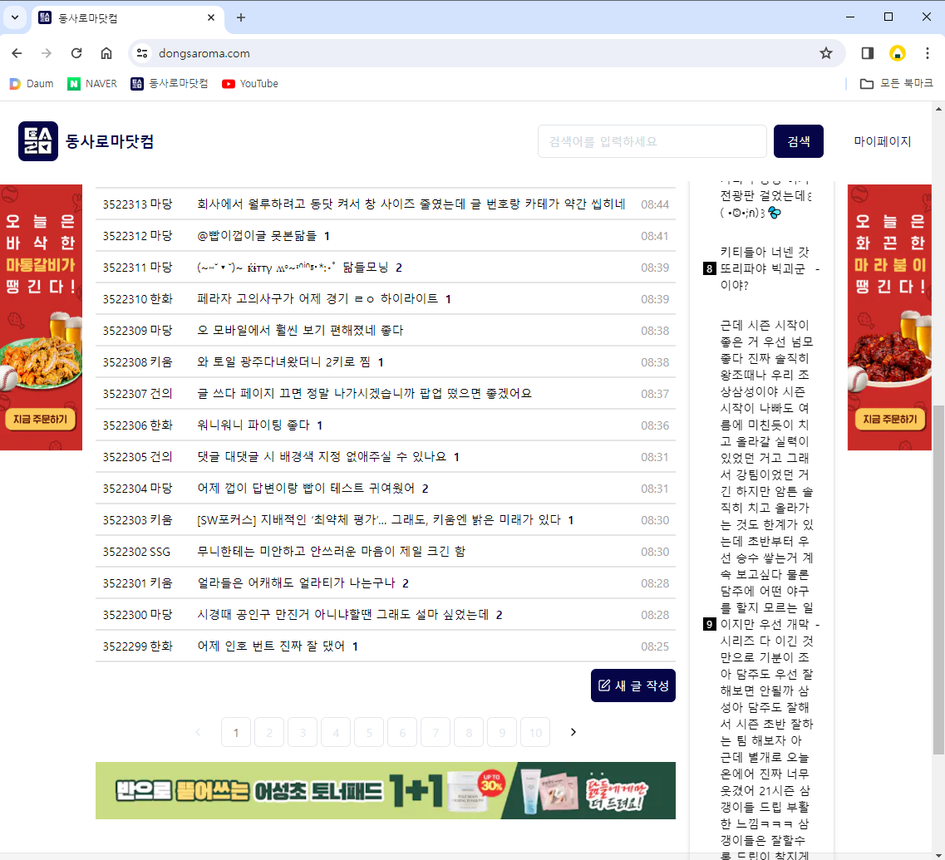
Task: Go to next pagination page arrow
Action: pyautogui.click(x=573, y=732)
